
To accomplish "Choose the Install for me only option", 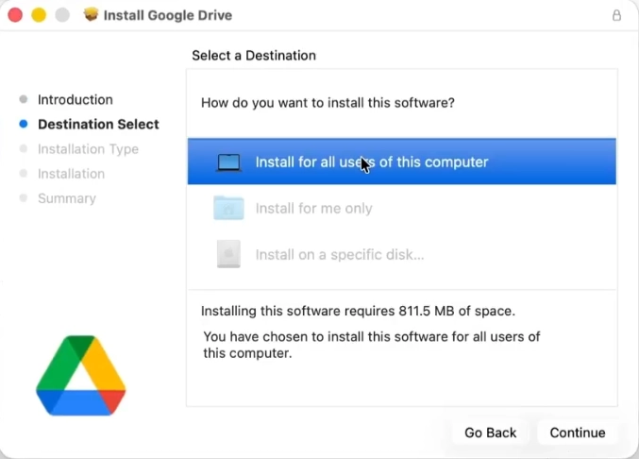I will click(402, 209).
